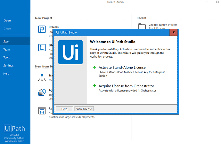221x144 pixels.
Task: Open the Process project icon
Action: (42, 29)
